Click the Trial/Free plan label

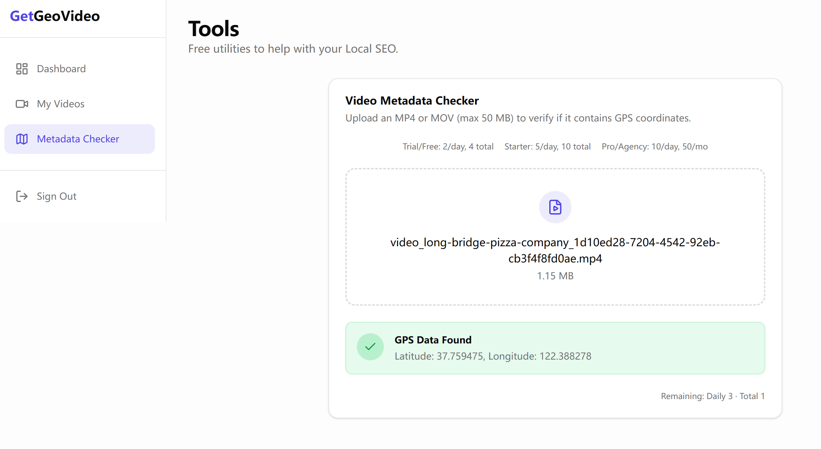click(x=448, y=146)
